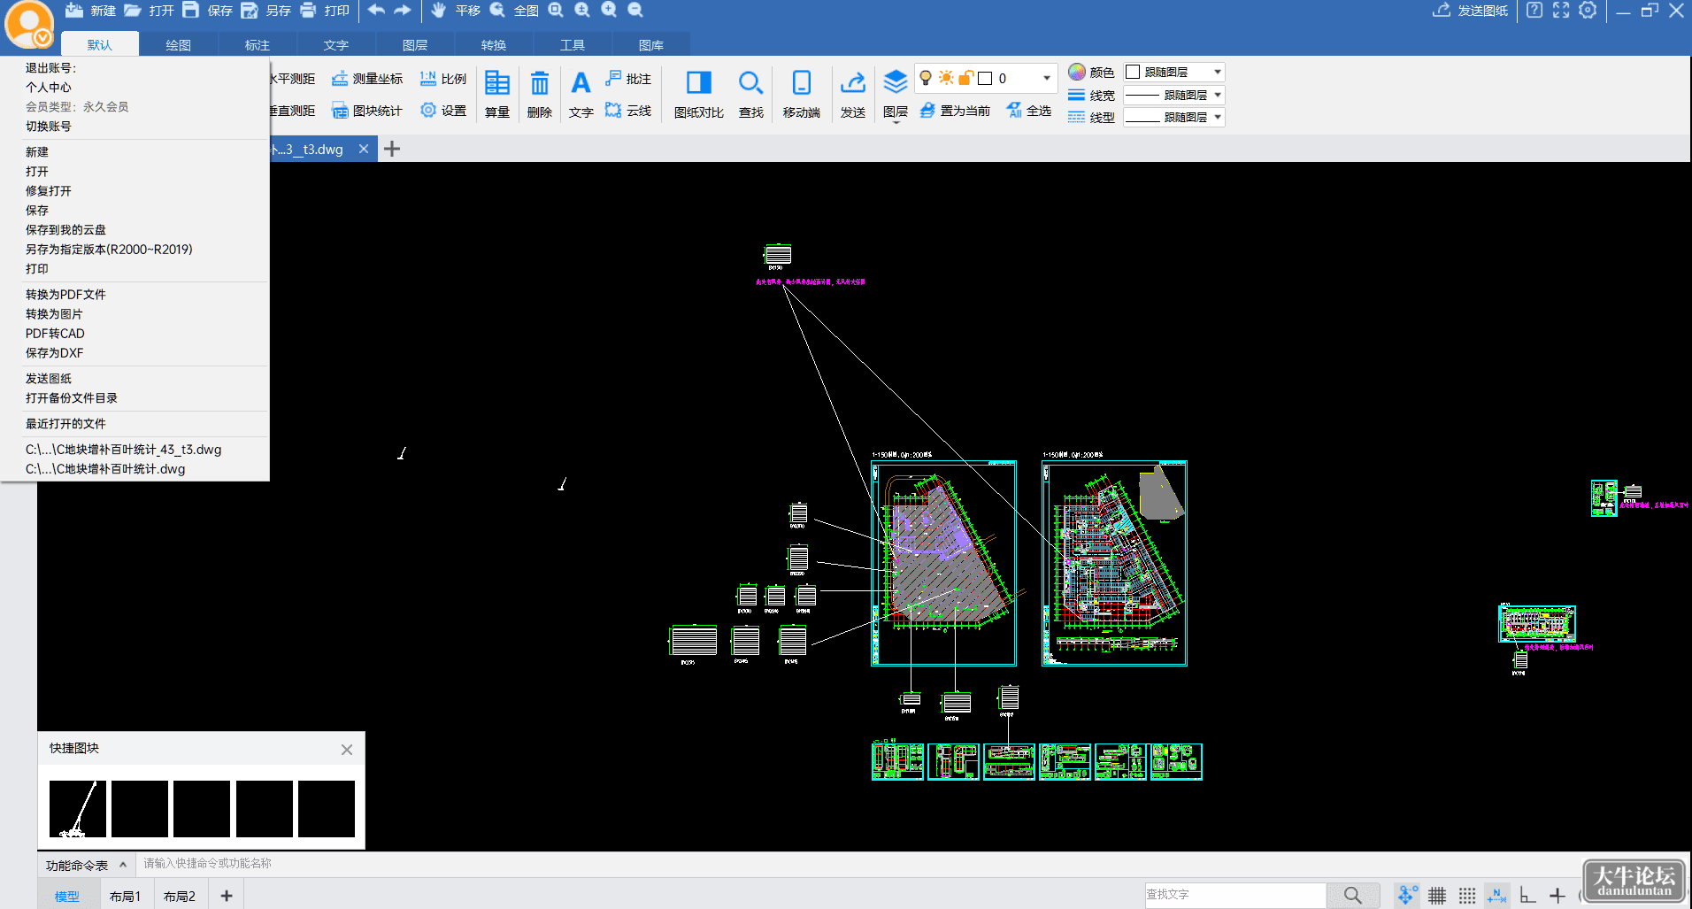Click 切换账号 switch account link
The image size is (1692, 909).
pyautogui.click(x=49, y=127)
